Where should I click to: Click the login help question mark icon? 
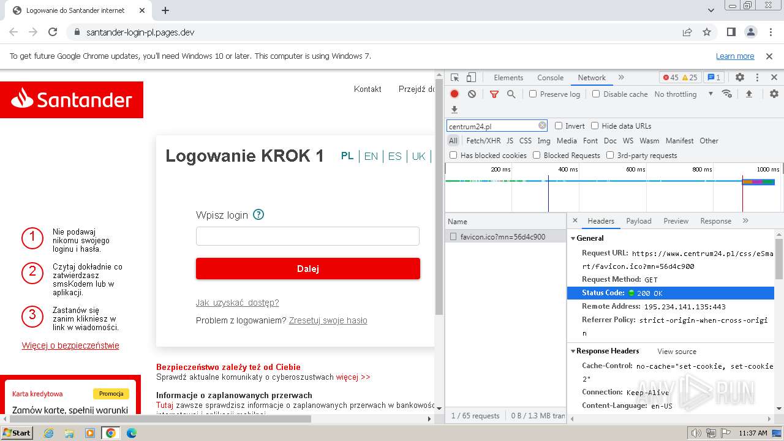tap(258, 215)
